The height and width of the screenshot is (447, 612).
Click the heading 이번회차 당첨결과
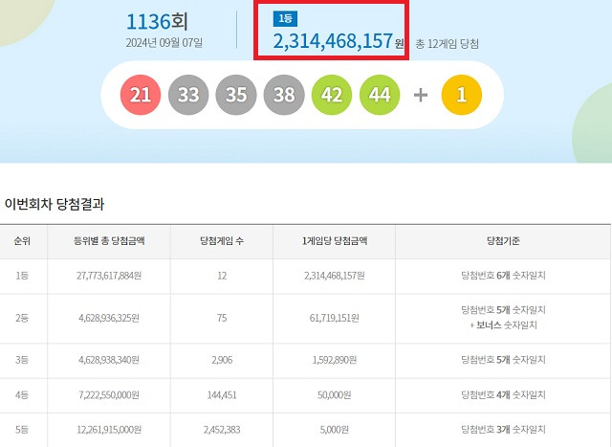point(55,204)
